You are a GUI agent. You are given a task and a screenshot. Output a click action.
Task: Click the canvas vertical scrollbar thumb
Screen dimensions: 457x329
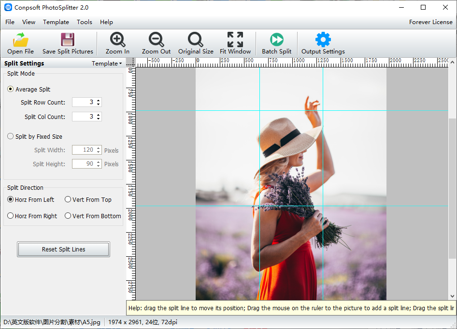(452, 188)
